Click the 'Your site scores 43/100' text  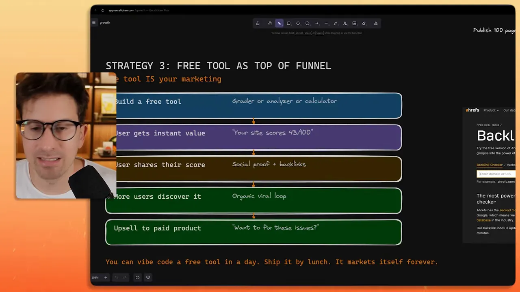tap(273, 132)
